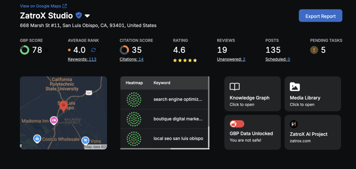Click the red location pin on map

tap(63, 107)
